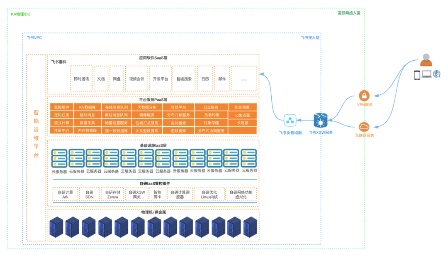This screenshot has height=256, width=448.
Task: Click the 延时消息 cell
Action: coord(88,115)
